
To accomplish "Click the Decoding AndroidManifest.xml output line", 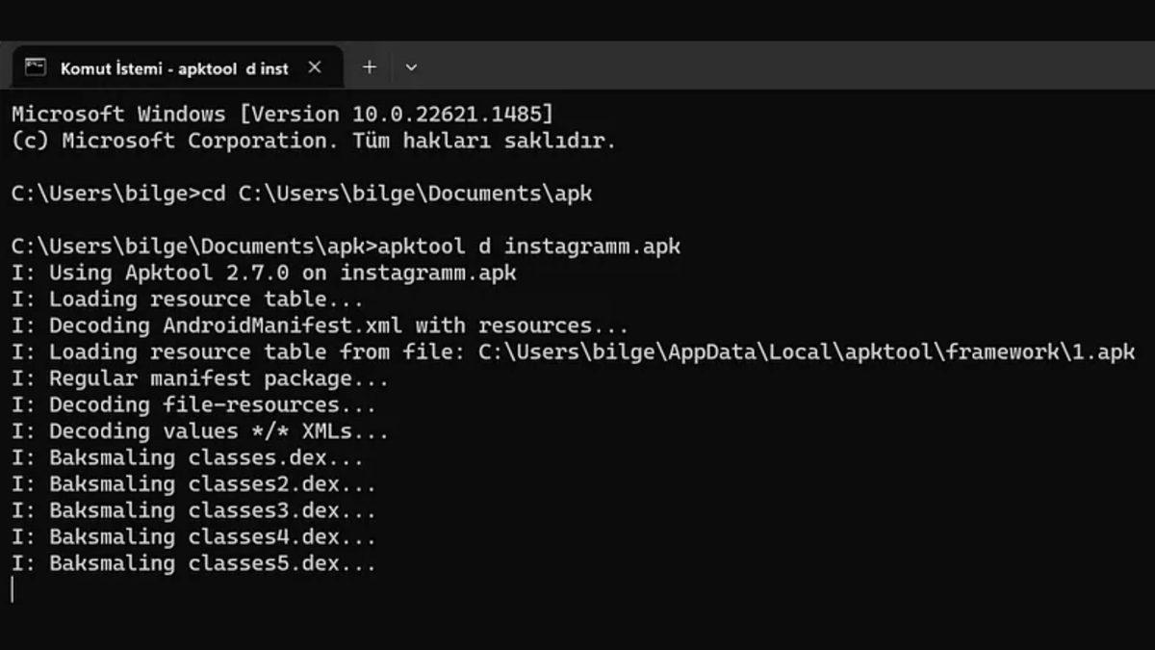I will (x=320, y=325).
